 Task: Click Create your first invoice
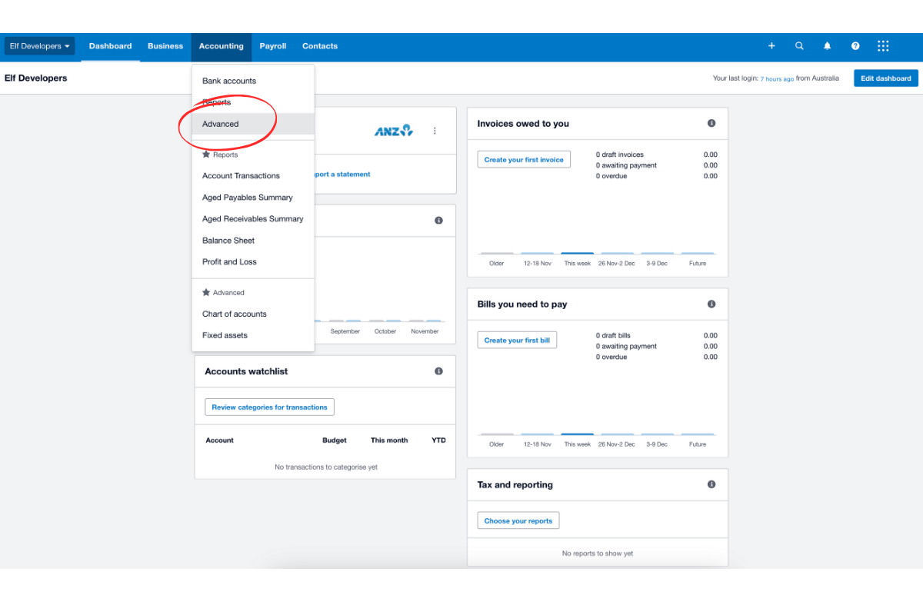tap(524, 159)
